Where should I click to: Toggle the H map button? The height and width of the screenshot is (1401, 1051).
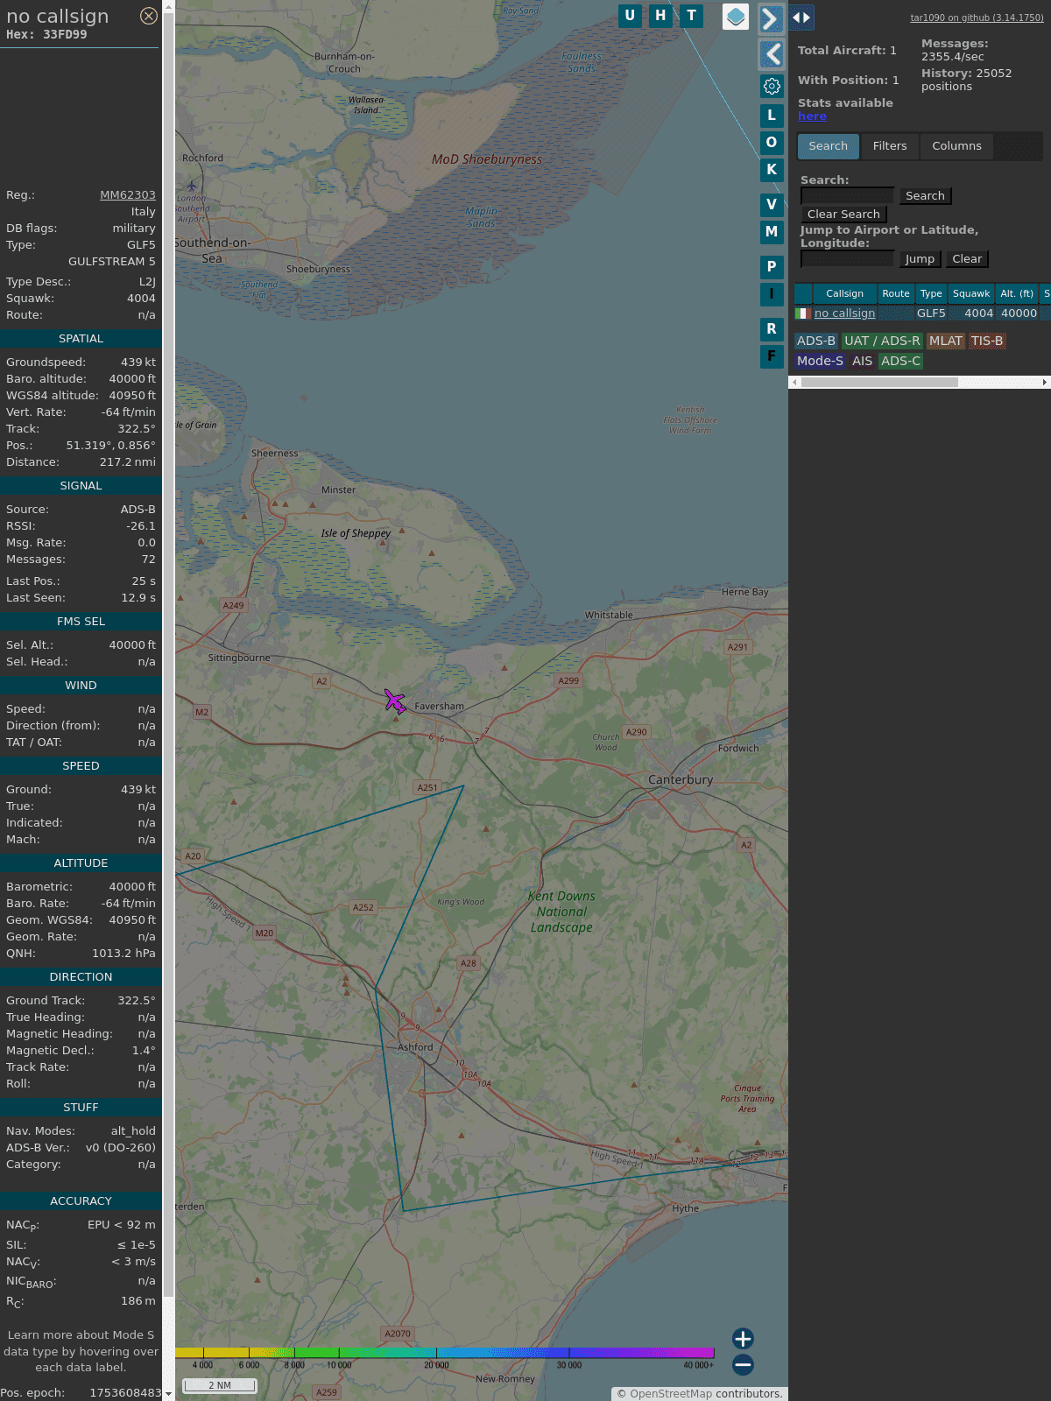(660, 16)
